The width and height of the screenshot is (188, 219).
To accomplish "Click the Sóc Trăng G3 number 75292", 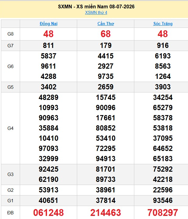I will (x=163, y=169).
